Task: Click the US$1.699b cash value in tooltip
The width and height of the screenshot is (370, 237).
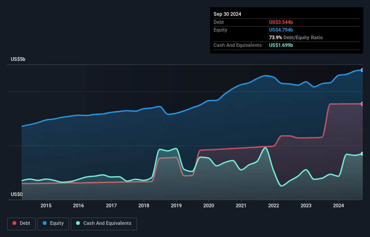Action: click(281, 45)
